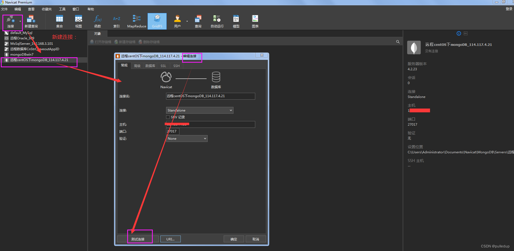The height and width of the screenshot is (251, 514).
Task: Click the 端口 port field showing 27017
Action: (x=173, y=131)
